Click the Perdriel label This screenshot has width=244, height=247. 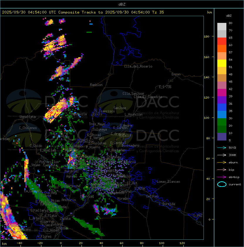tap(72, 171)
